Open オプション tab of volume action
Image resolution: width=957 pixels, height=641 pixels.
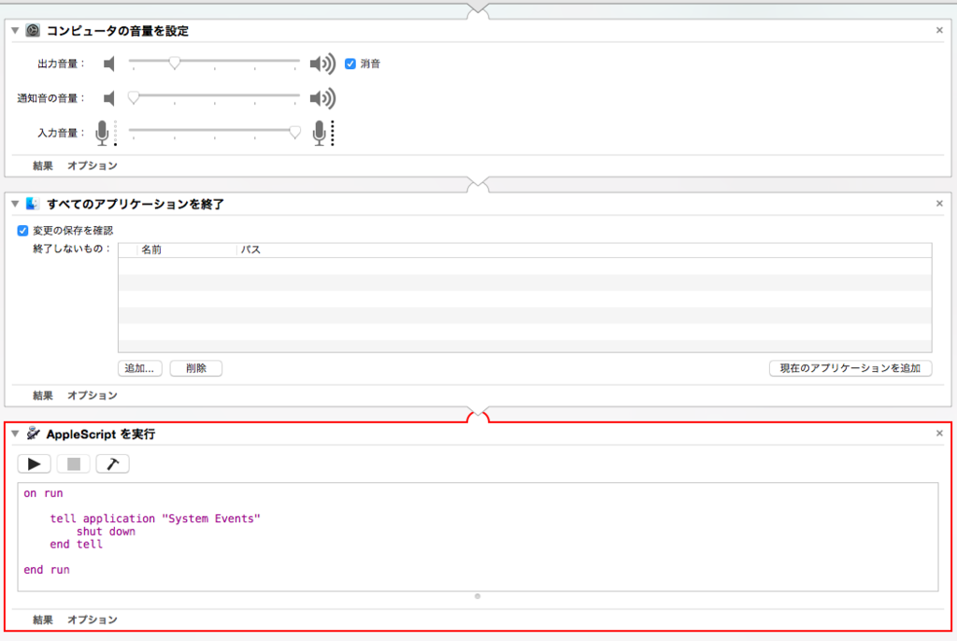93,165
